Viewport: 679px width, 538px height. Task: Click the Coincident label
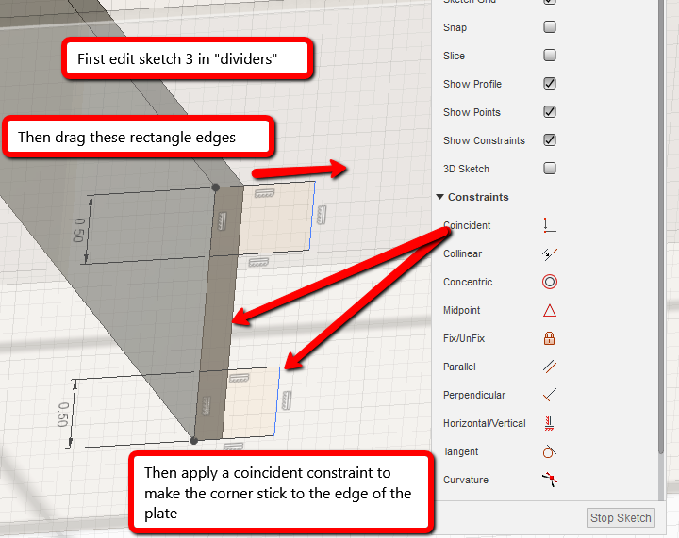point(467,225)
